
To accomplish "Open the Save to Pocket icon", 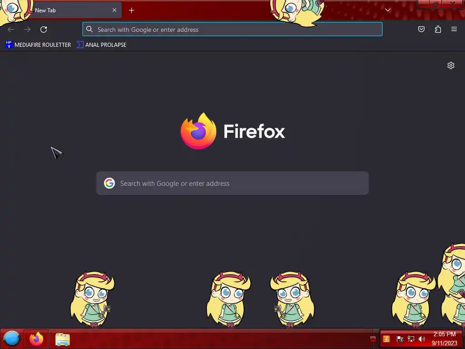I will 421,29.
